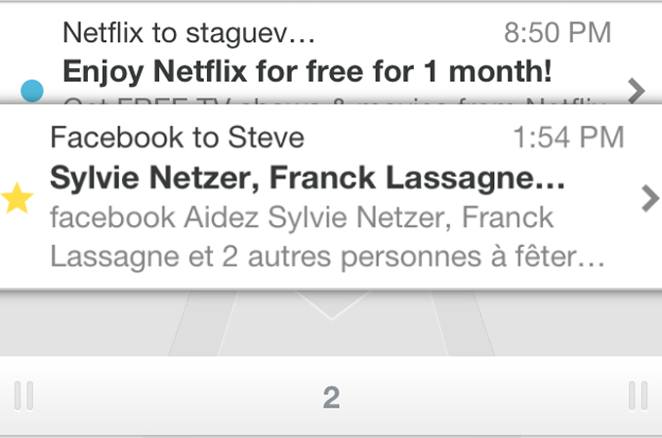Select the message count 2 in bottom bar
The width and height of the screenshot is (662, 438).
pyautogui.click(x=331, y=397)
